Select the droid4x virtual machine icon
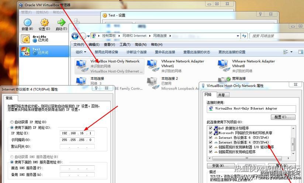The image size is (304, 183). pos(25,39)
